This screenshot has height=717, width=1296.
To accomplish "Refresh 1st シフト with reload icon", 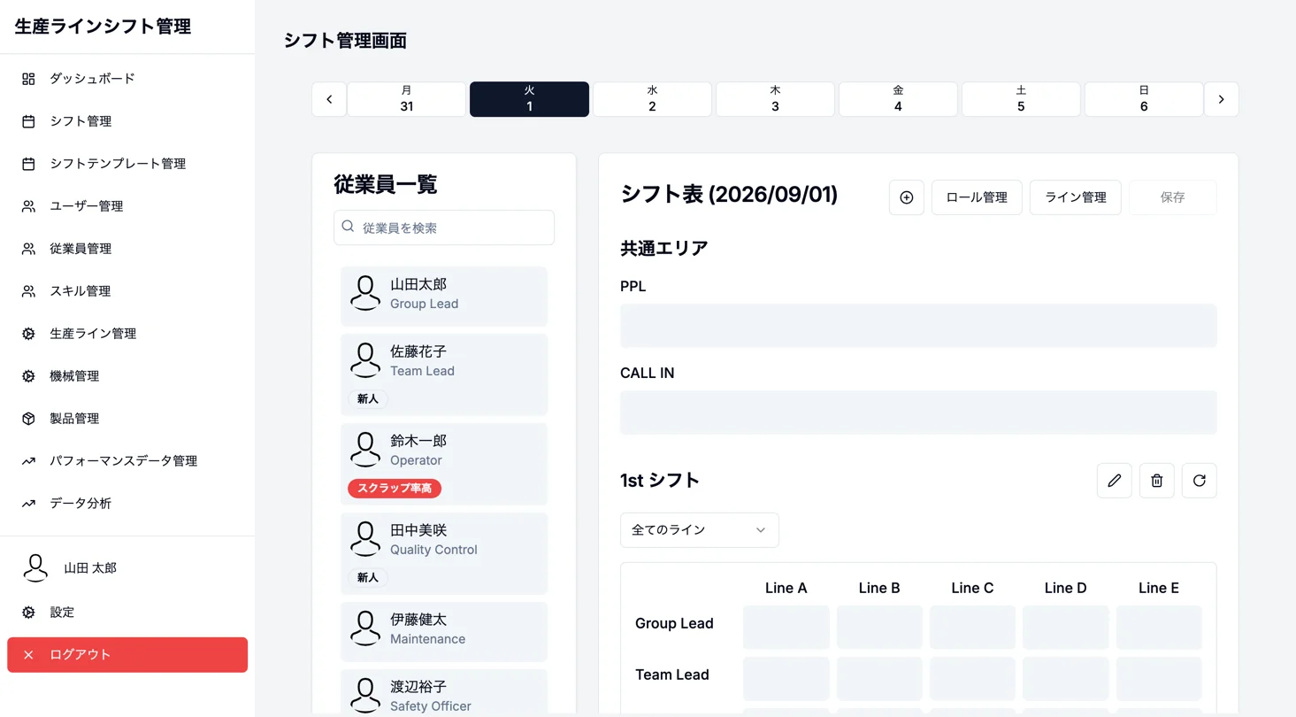I will (1199, 481).
